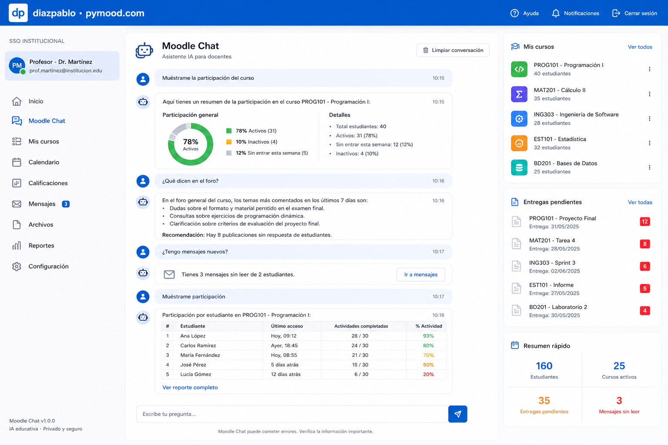
Task: Send the message with the paper plane button
Action: (x=458, y=414)
